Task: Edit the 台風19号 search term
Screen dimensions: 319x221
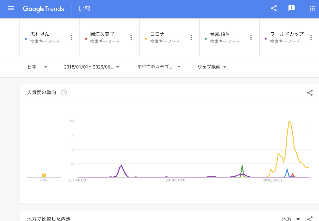Action: pos(220,34)
